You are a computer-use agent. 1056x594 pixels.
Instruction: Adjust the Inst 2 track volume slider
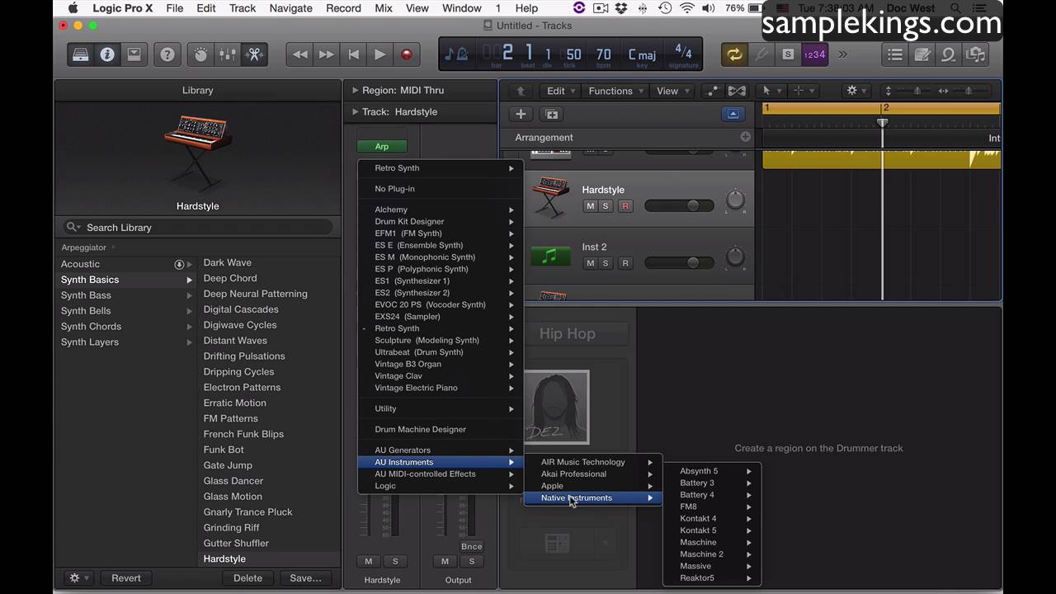(x=679, y=262)
